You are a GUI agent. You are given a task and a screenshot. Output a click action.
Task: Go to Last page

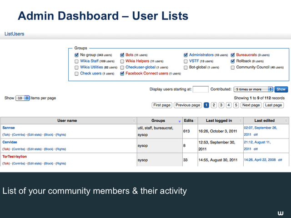(273, 105)
